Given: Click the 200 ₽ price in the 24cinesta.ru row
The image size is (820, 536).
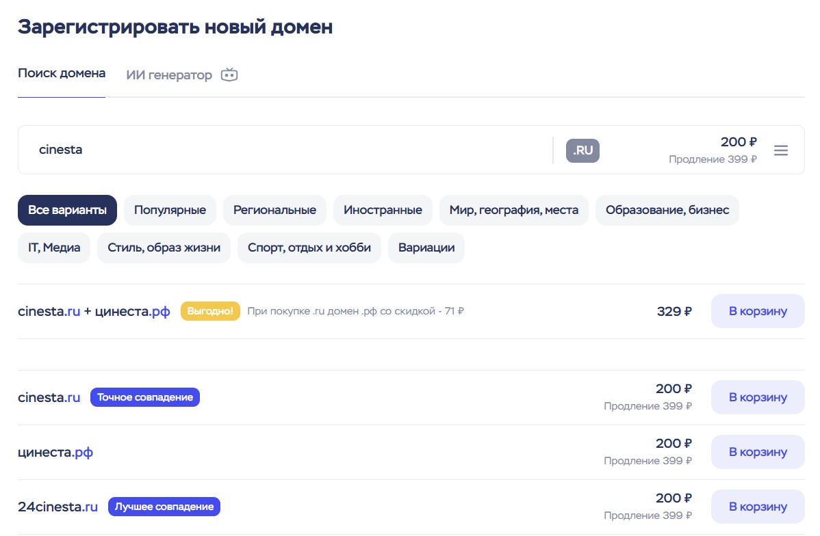Looking at the screenshot, I should click(x=674, y=498).
